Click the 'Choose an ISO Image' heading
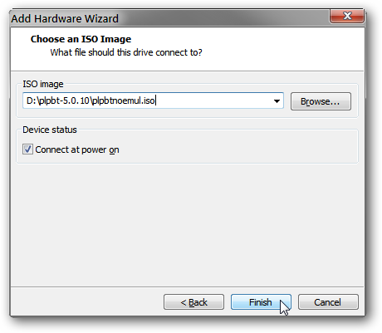 (x=81, y=39)
